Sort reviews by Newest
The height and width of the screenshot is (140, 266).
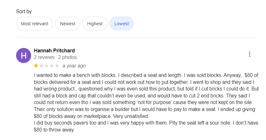click(x=67, y=24)
